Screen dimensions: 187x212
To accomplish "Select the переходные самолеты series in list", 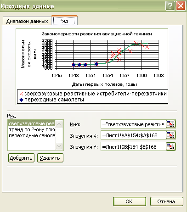I will click(32, 135).
